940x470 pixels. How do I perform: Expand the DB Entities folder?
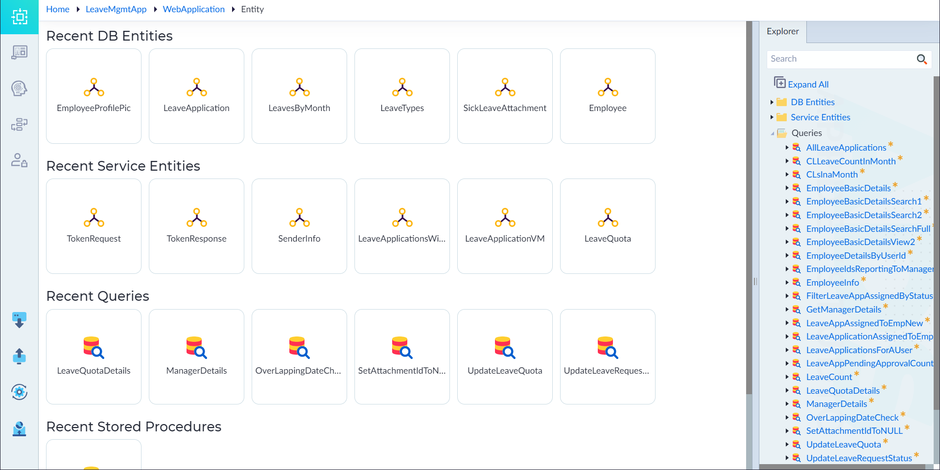pos(772,102)
